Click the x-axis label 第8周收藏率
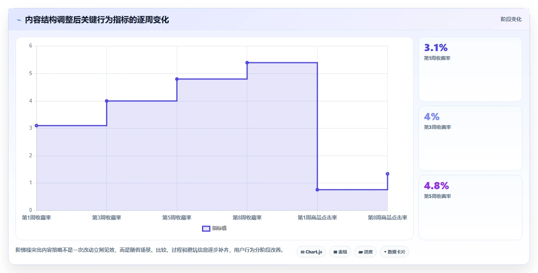The width and height of the screenshot is (538, 273). [247, 218]
